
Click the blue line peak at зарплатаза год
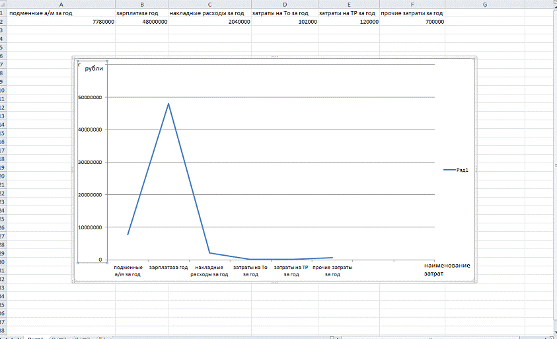[x=168, y=104]
